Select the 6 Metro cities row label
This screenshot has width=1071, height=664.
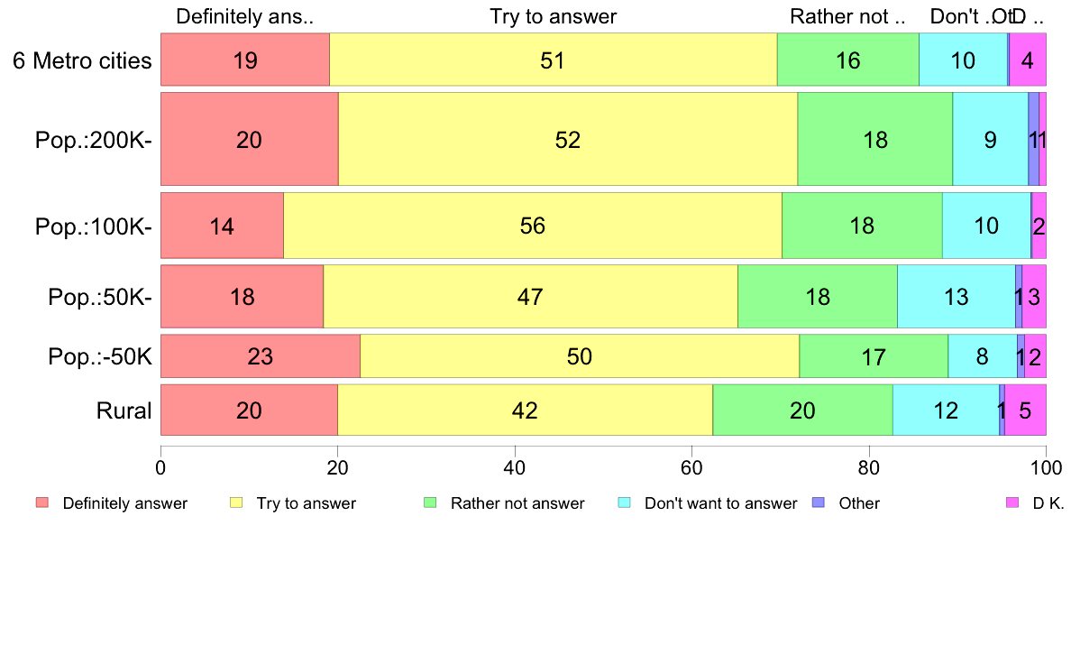pos(82,60)
